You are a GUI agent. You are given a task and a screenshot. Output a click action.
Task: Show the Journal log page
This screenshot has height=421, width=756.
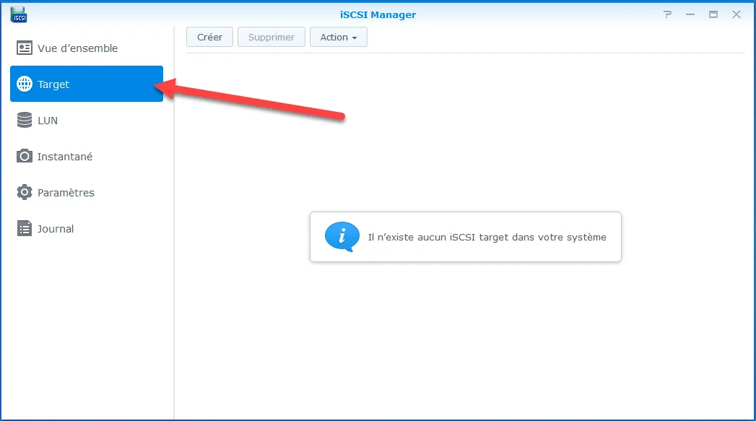point(56,229)
